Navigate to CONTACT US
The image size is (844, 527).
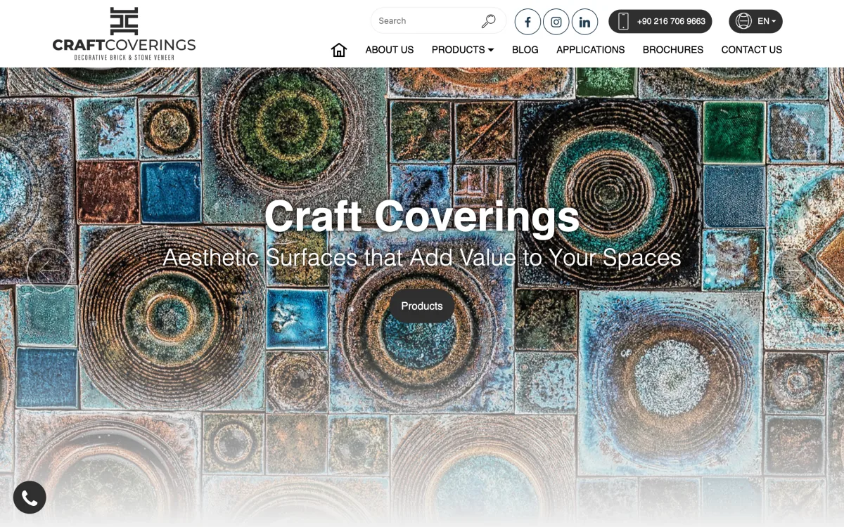tap(752, 50)
